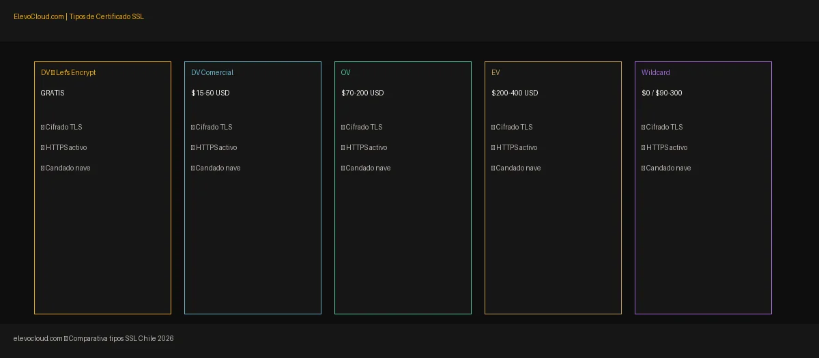819x358 pixels.
Task: Click the $0 / $90-300 price
Action: (662, 93)
